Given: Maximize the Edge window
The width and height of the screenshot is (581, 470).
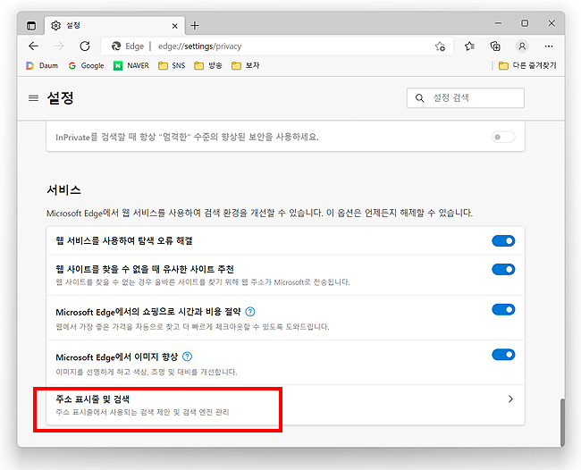Looking at the screenshot, I should [x=525, y=23].
